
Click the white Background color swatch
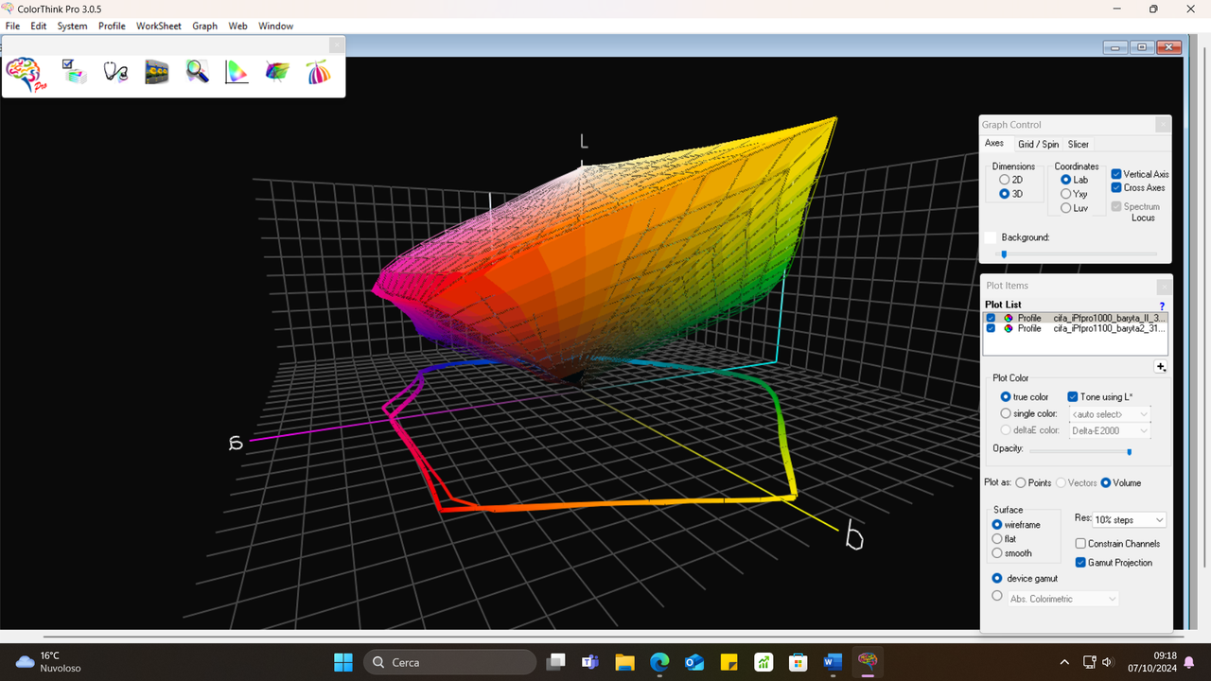pyautogui.click(x=991, y=237)
